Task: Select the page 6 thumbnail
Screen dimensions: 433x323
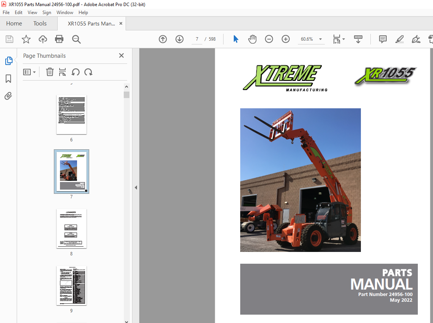Action: pos(71,115)
